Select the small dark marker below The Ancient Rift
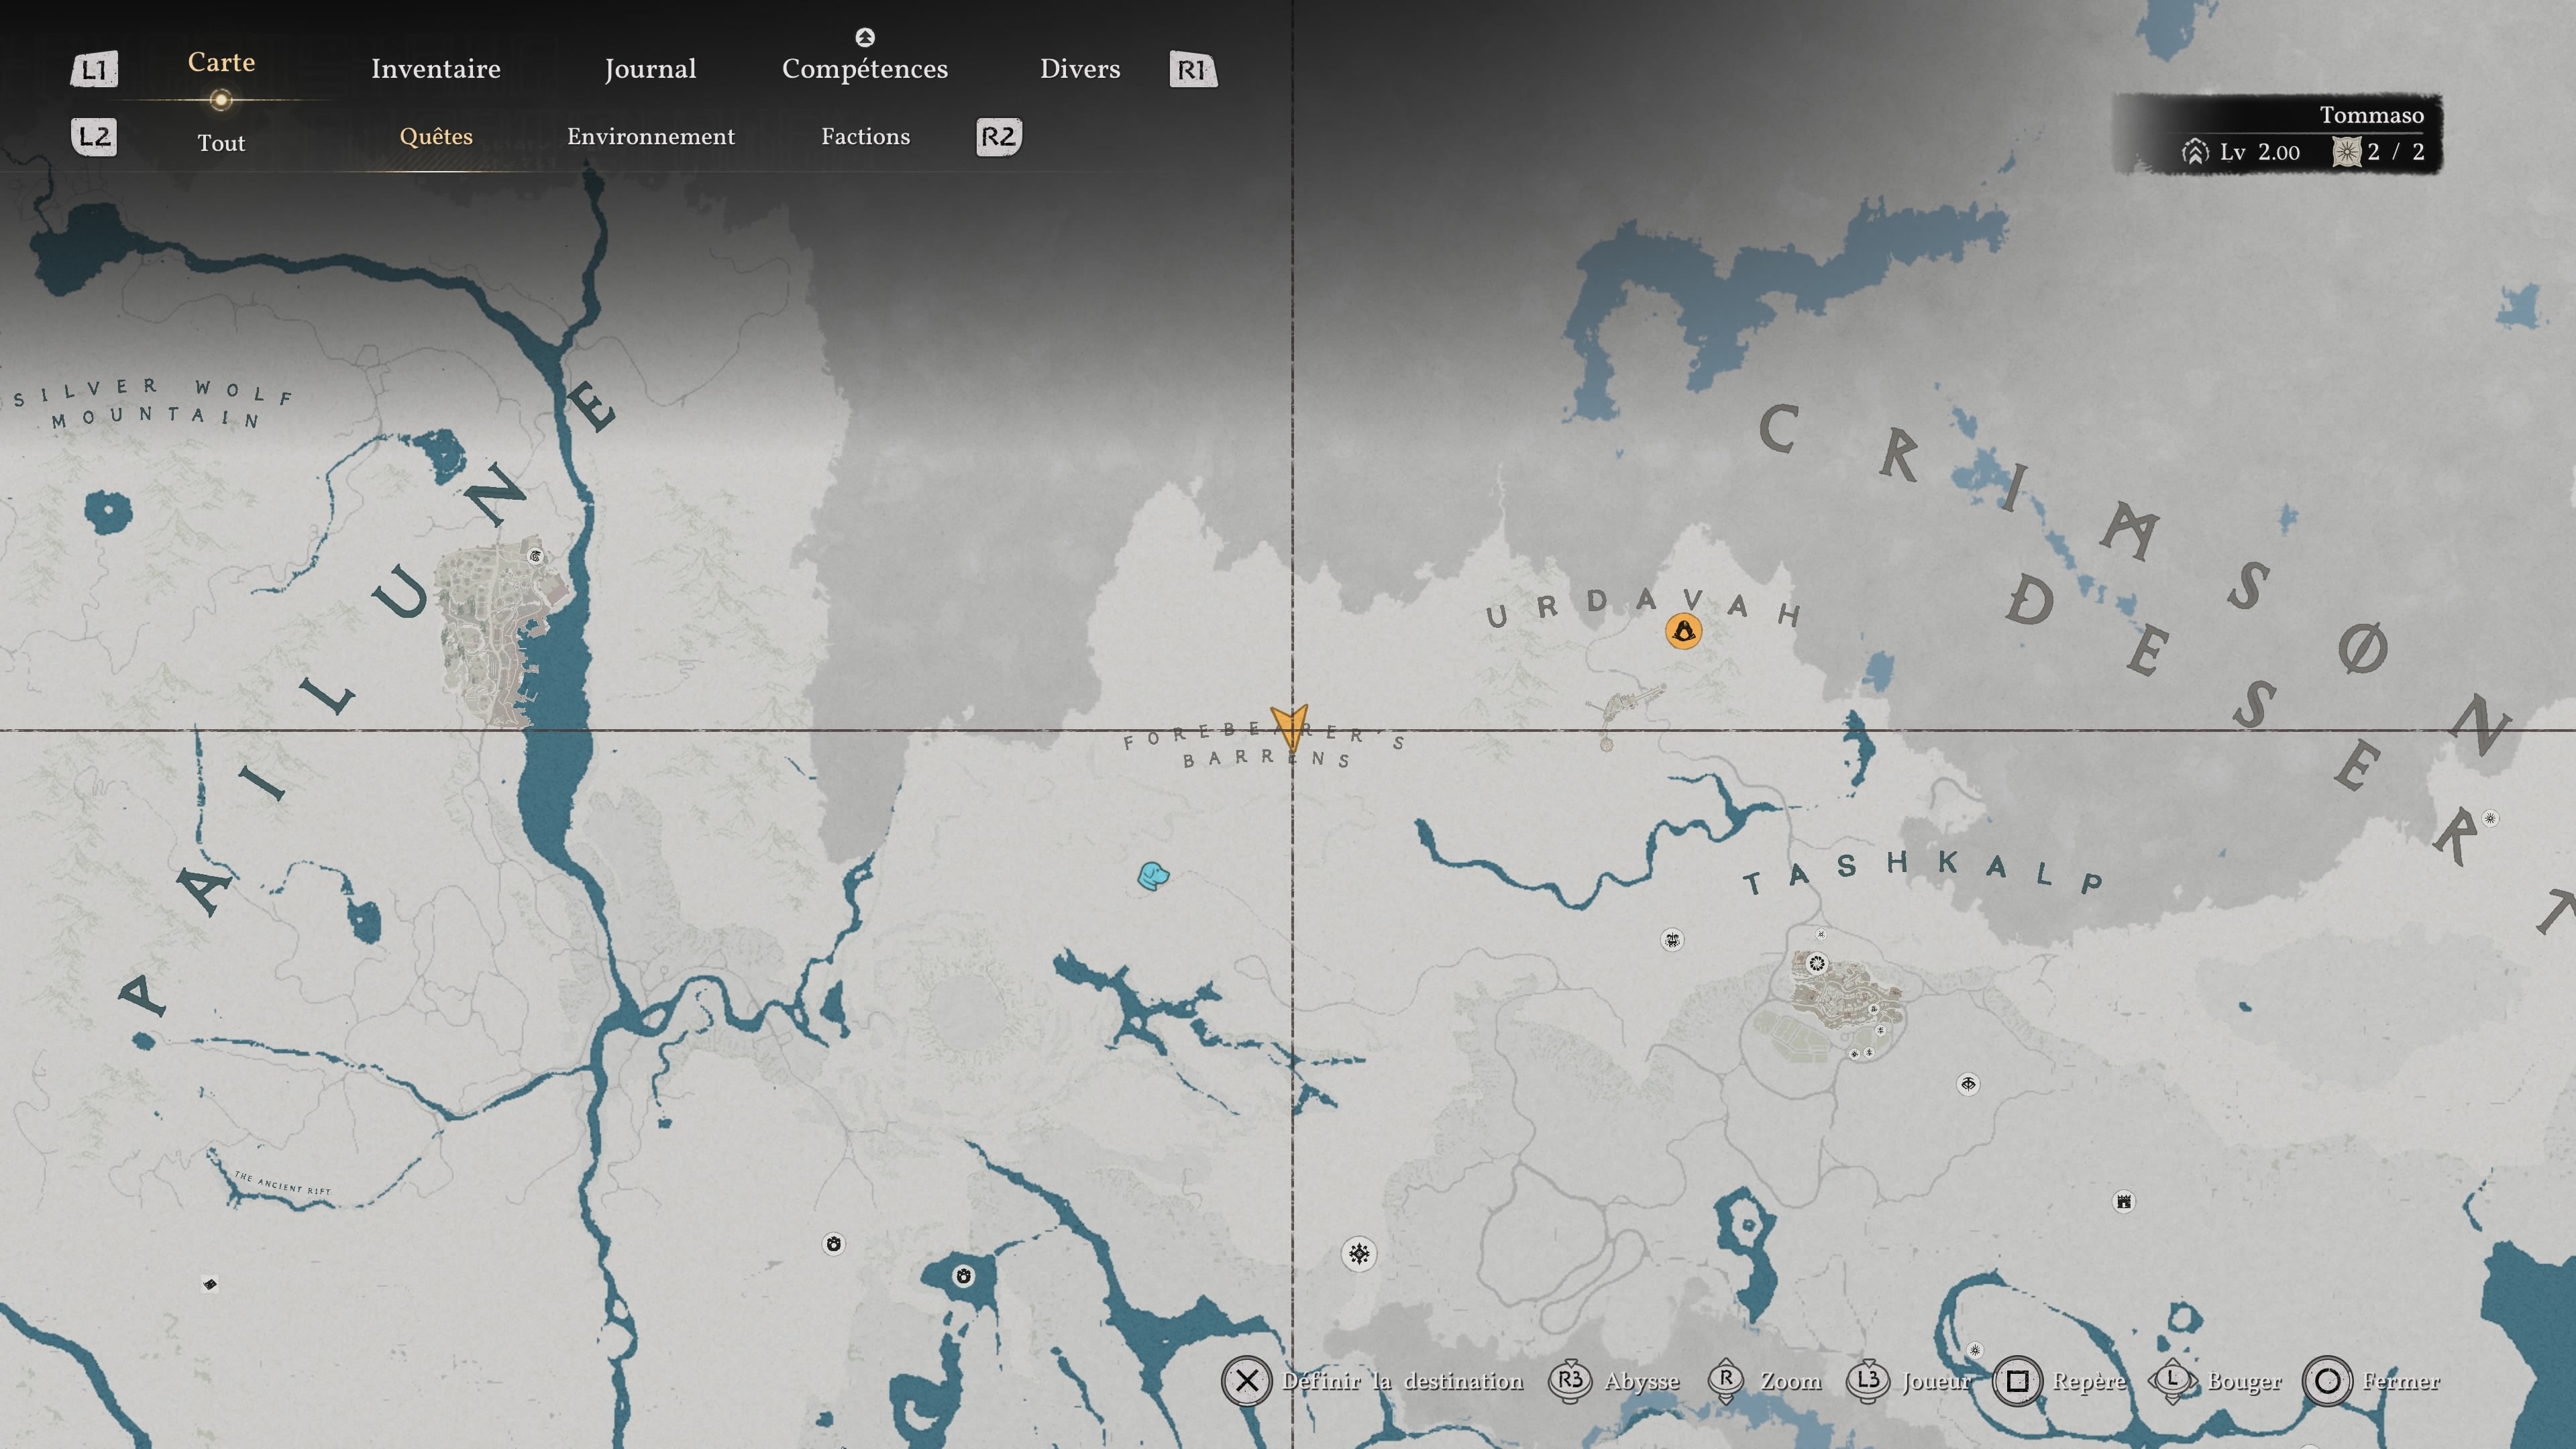 coord(210,1284)
